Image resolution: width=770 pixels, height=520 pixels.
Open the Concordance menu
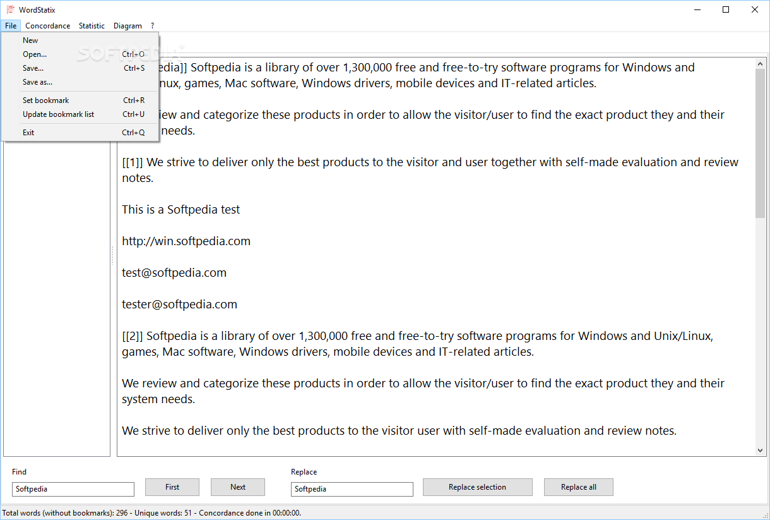coord(48,26)
